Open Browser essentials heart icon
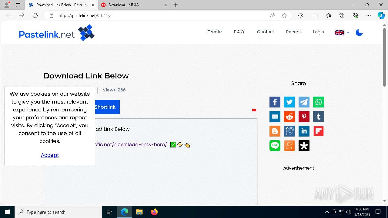The height and width of the screenshot is (218, 388). point(355,15)
